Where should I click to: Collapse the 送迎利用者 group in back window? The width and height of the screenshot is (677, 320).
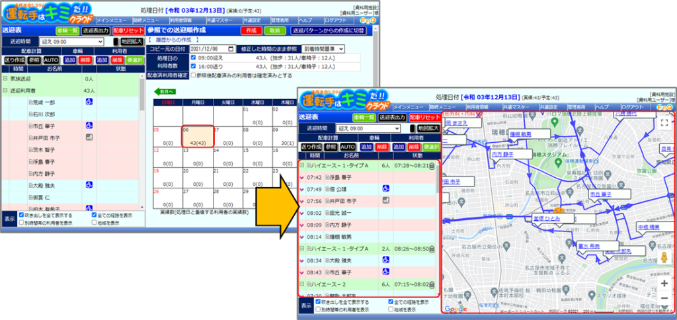pos(5,91)
